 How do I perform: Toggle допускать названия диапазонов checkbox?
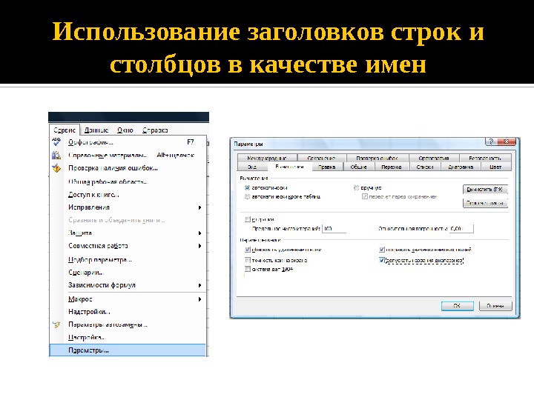[x=382, y=260]
